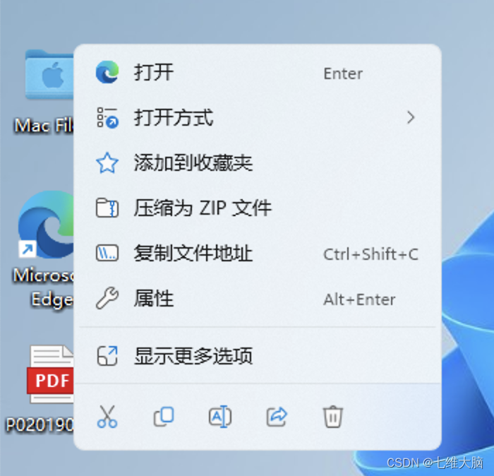Click the Copy icon in bottom row

[x=164, y=417]
